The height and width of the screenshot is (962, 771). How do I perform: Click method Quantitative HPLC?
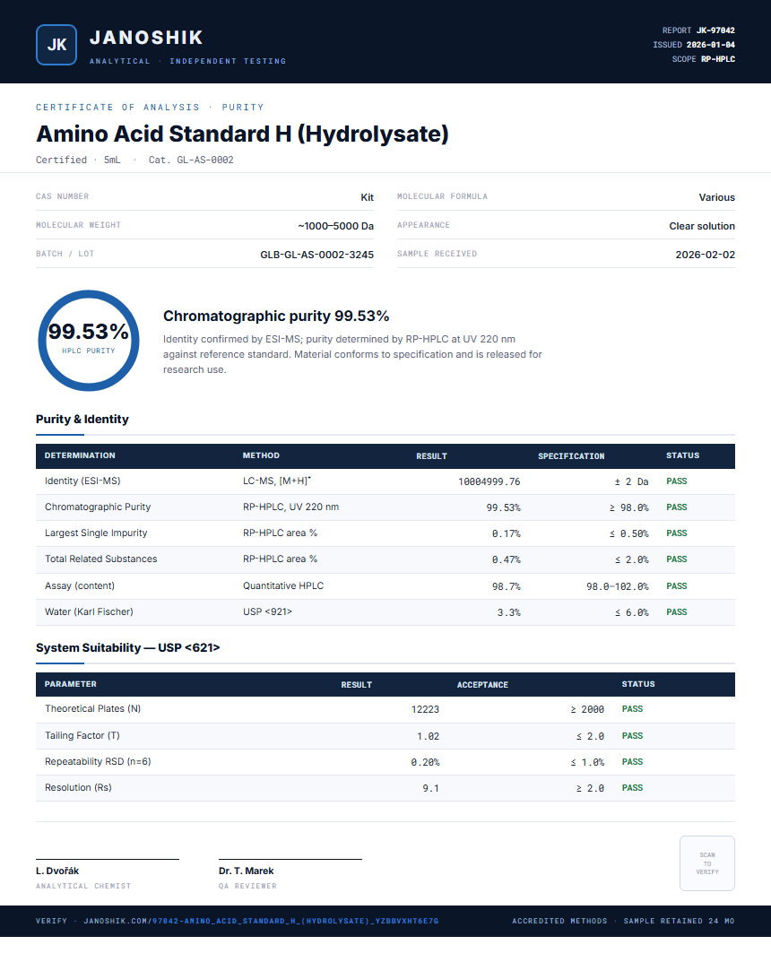[x=283, y=586]
